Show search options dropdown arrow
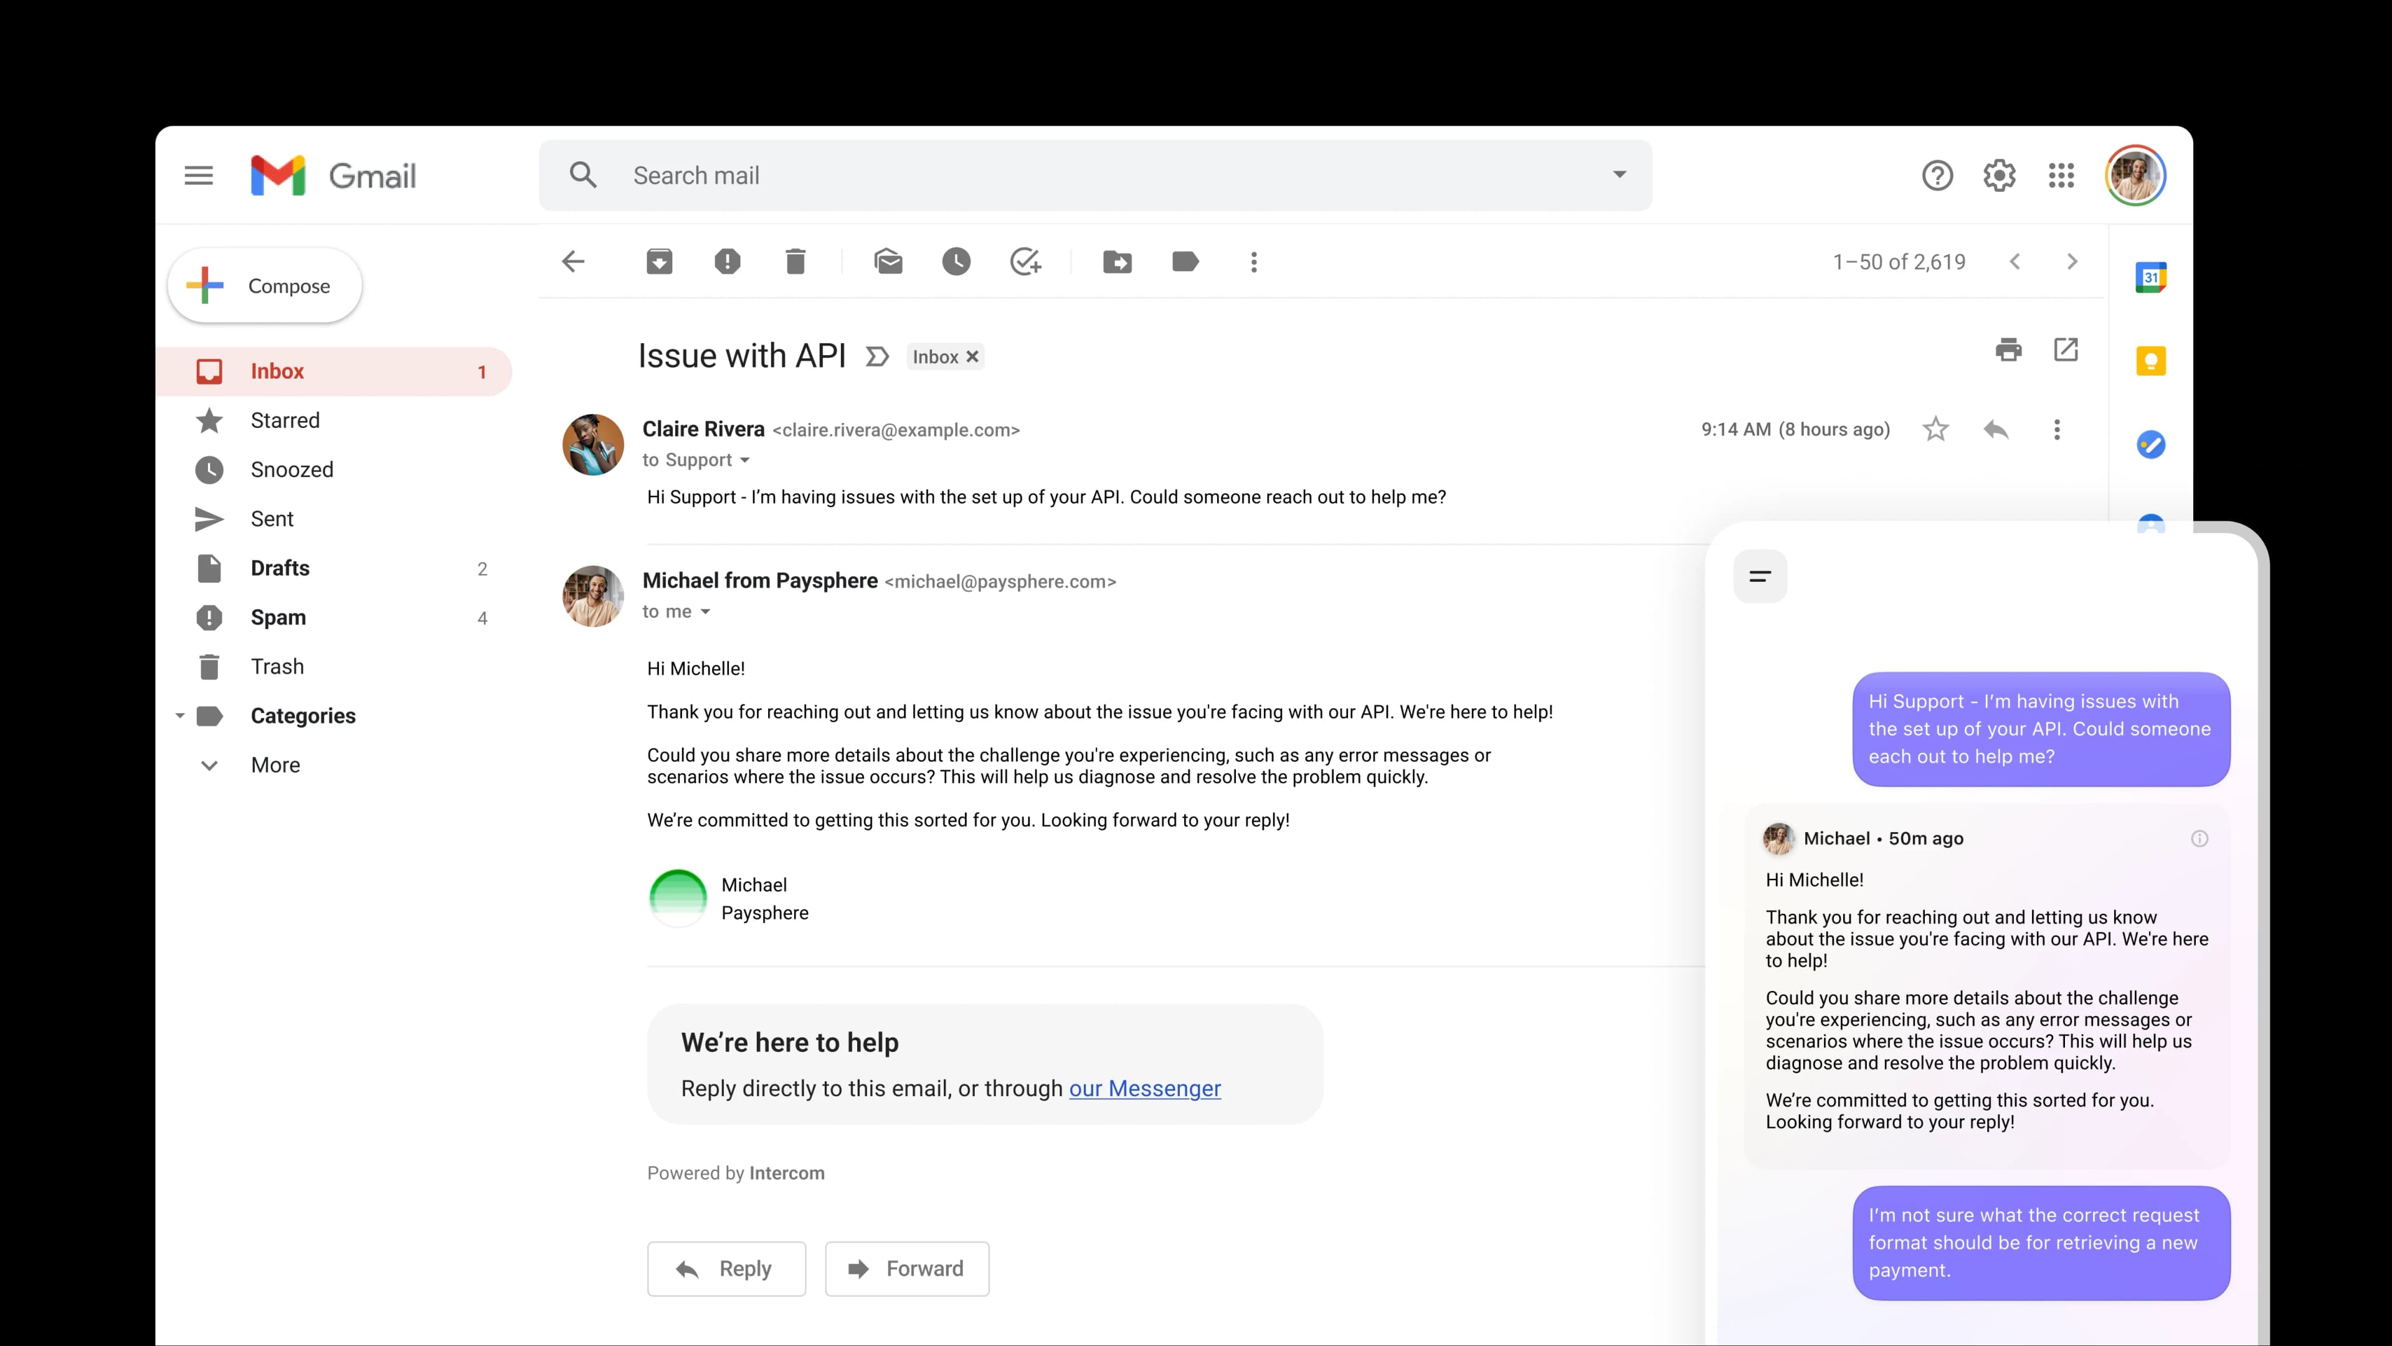The height and width of the screenshot is (1346, 2392). (x=1620, y=174)
